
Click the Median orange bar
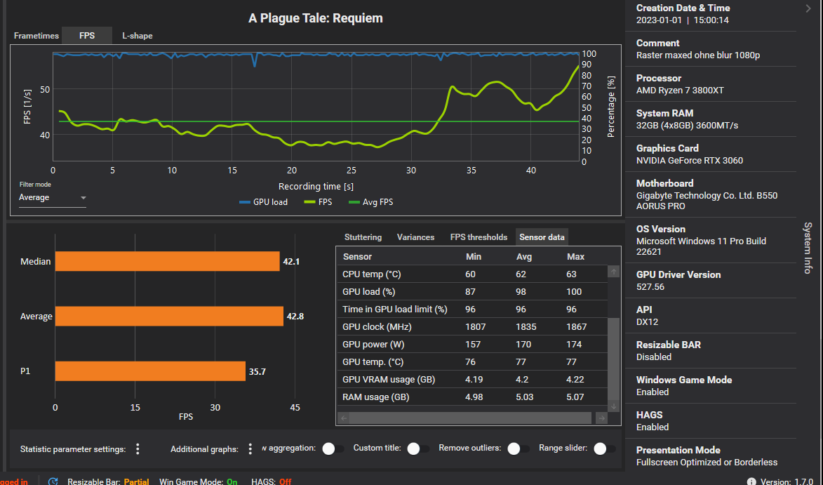[168, 261]
